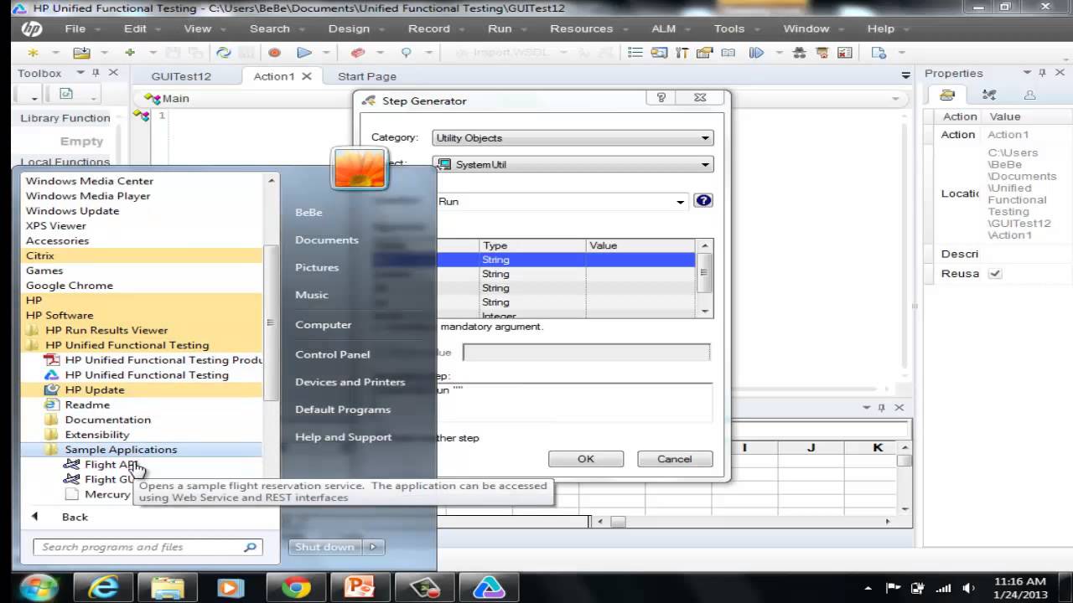The height and width of the screenshot is (603, 1073).
Task: Click the UFT icon in taskbar
Action: tap(489, 588)
